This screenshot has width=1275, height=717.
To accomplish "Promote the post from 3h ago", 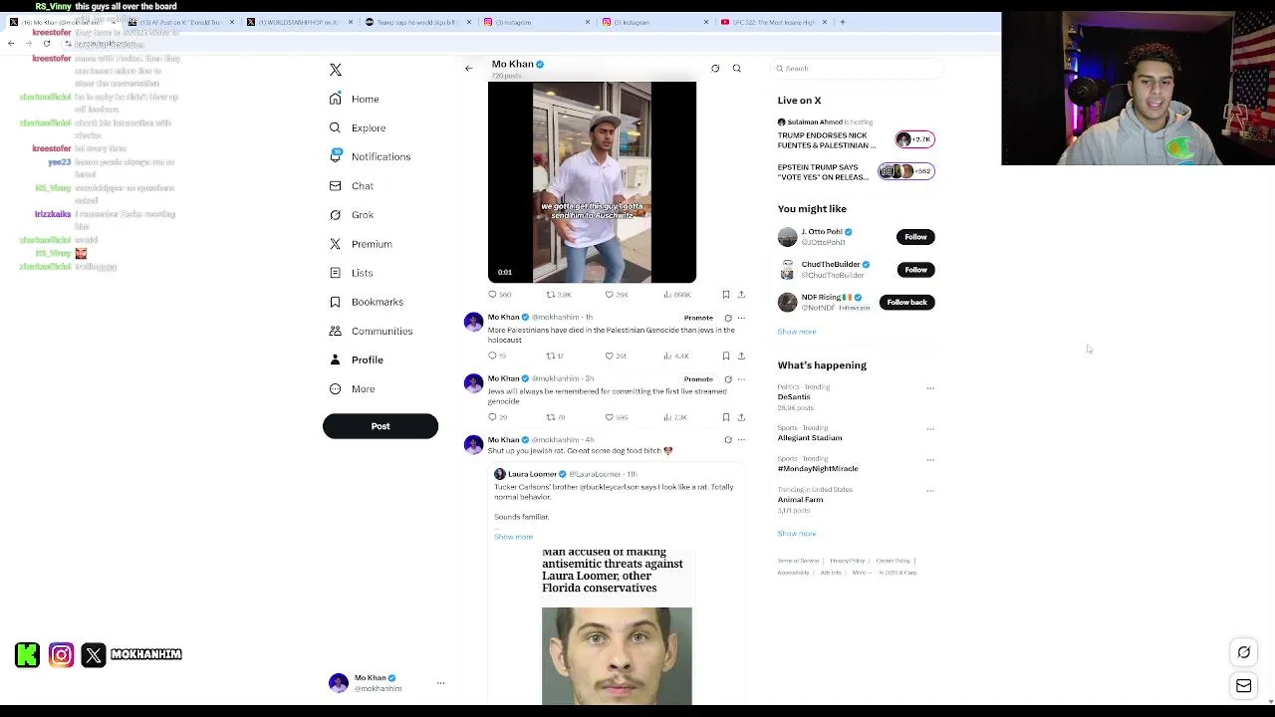I will (698, 379).
